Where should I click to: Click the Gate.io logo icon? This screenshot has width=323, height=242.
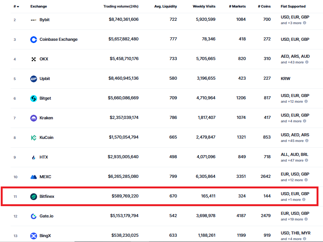(34, 216)
